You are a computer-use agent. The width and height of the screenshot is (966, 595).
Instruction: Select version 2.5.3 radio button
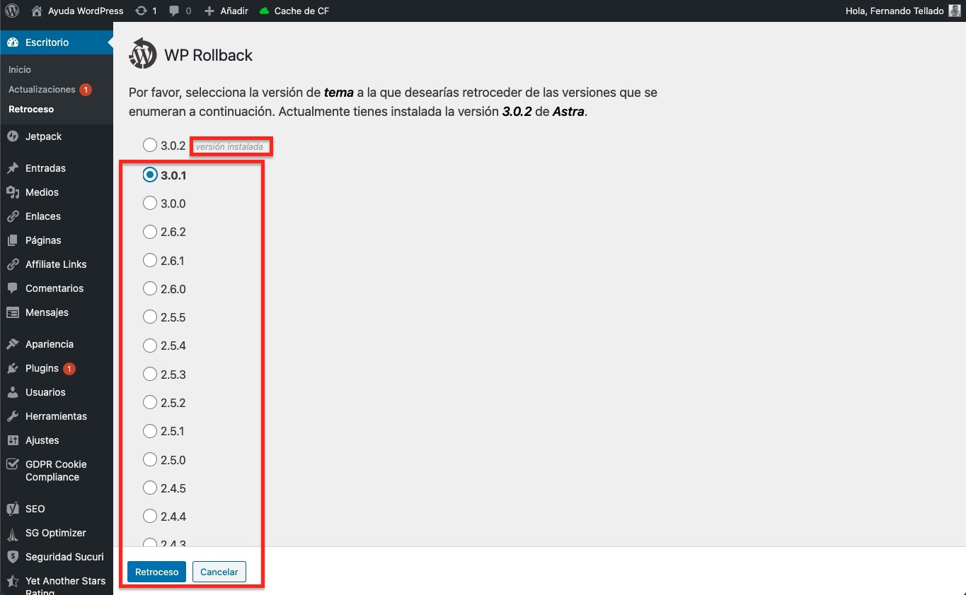pos(150,374)
